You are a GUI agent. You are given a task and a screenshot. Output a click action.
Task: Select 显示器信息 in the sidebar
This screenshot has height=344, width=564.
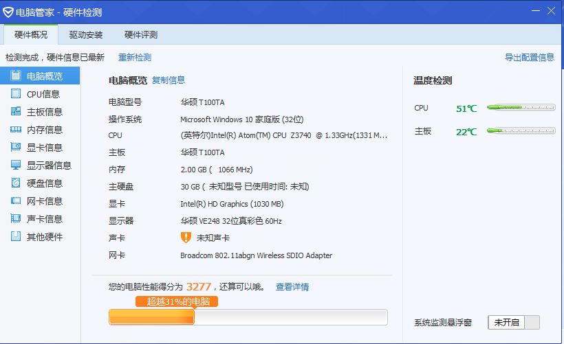coord(40,165)
